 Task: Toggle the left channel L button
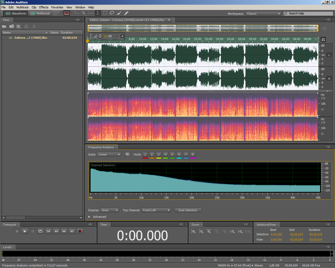(x=329, y=55)
